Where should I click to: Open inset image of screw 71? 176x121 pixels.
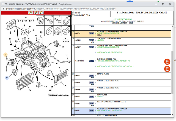pos(57,20)
